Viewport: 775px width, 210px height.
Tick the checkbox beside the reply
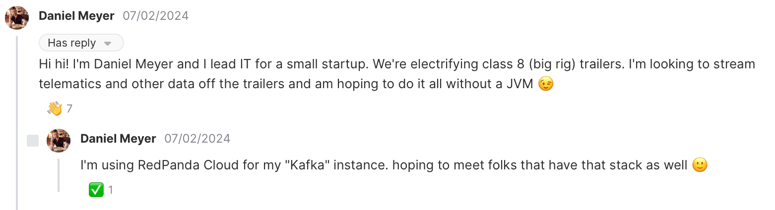tap(33, 141)
